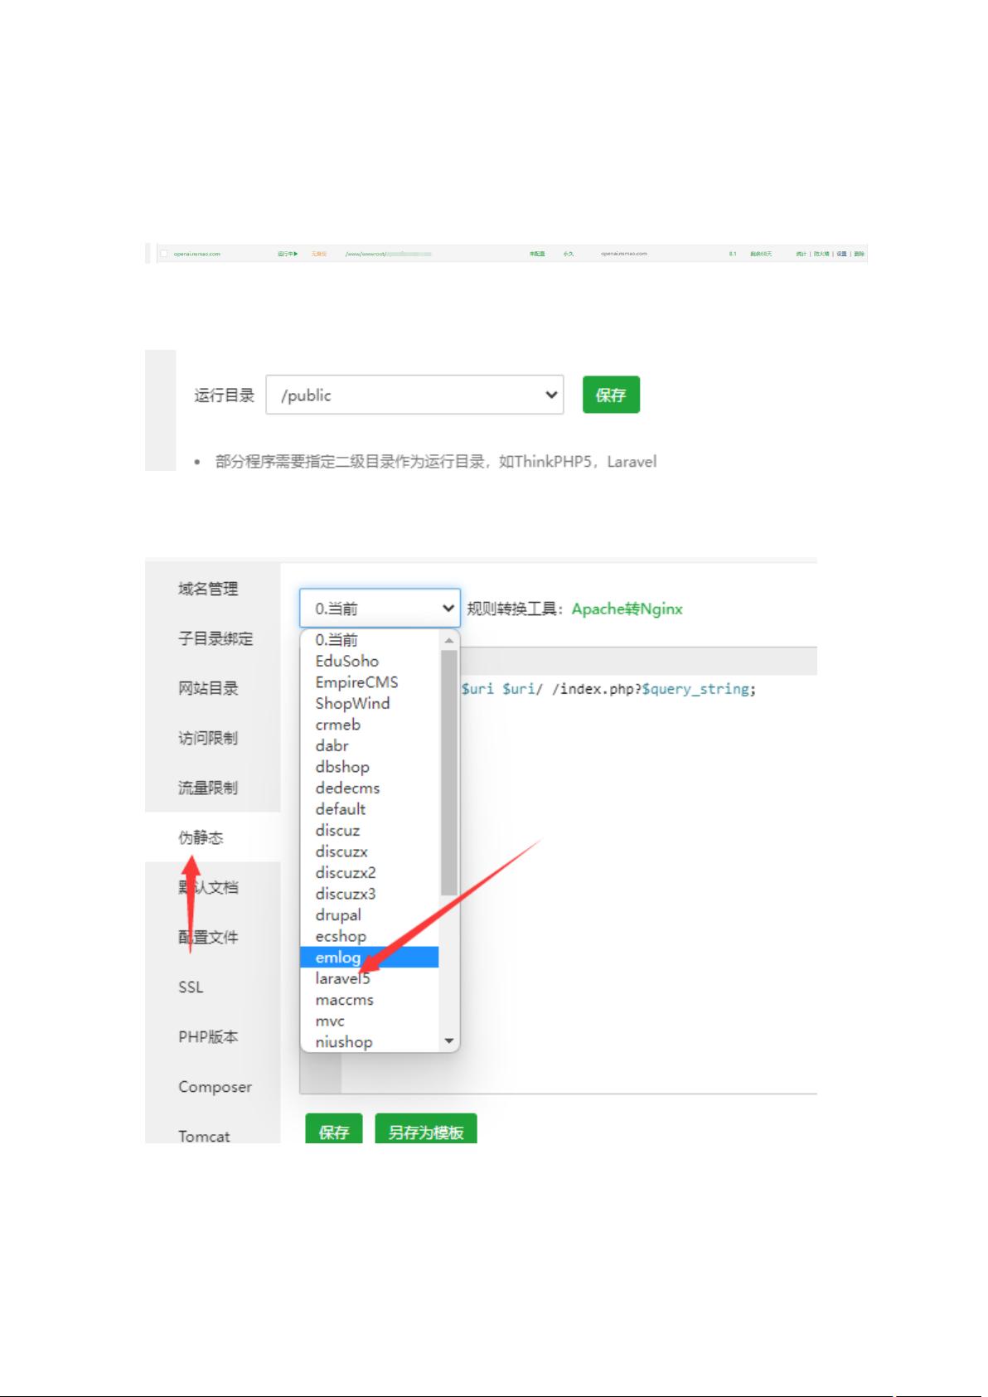Select the dbshop rewrite rule option
Viewport: 988px width, 1397px height.
pos(370,767)
